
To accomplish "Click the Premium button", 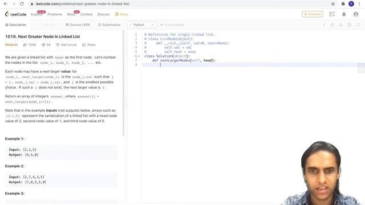I will pos(313,14).
